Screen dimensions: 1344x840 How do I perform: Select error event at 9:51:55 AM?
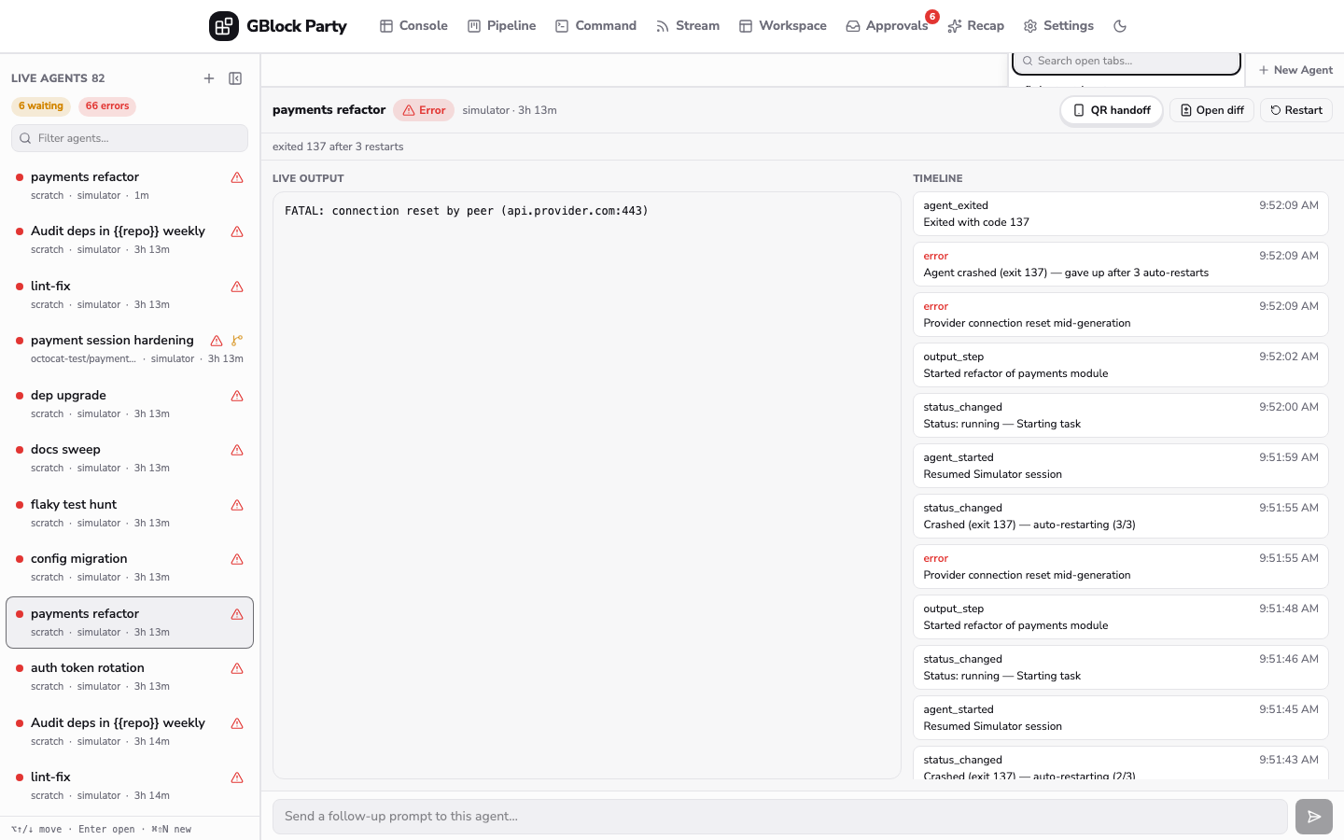coord(1121,567)
